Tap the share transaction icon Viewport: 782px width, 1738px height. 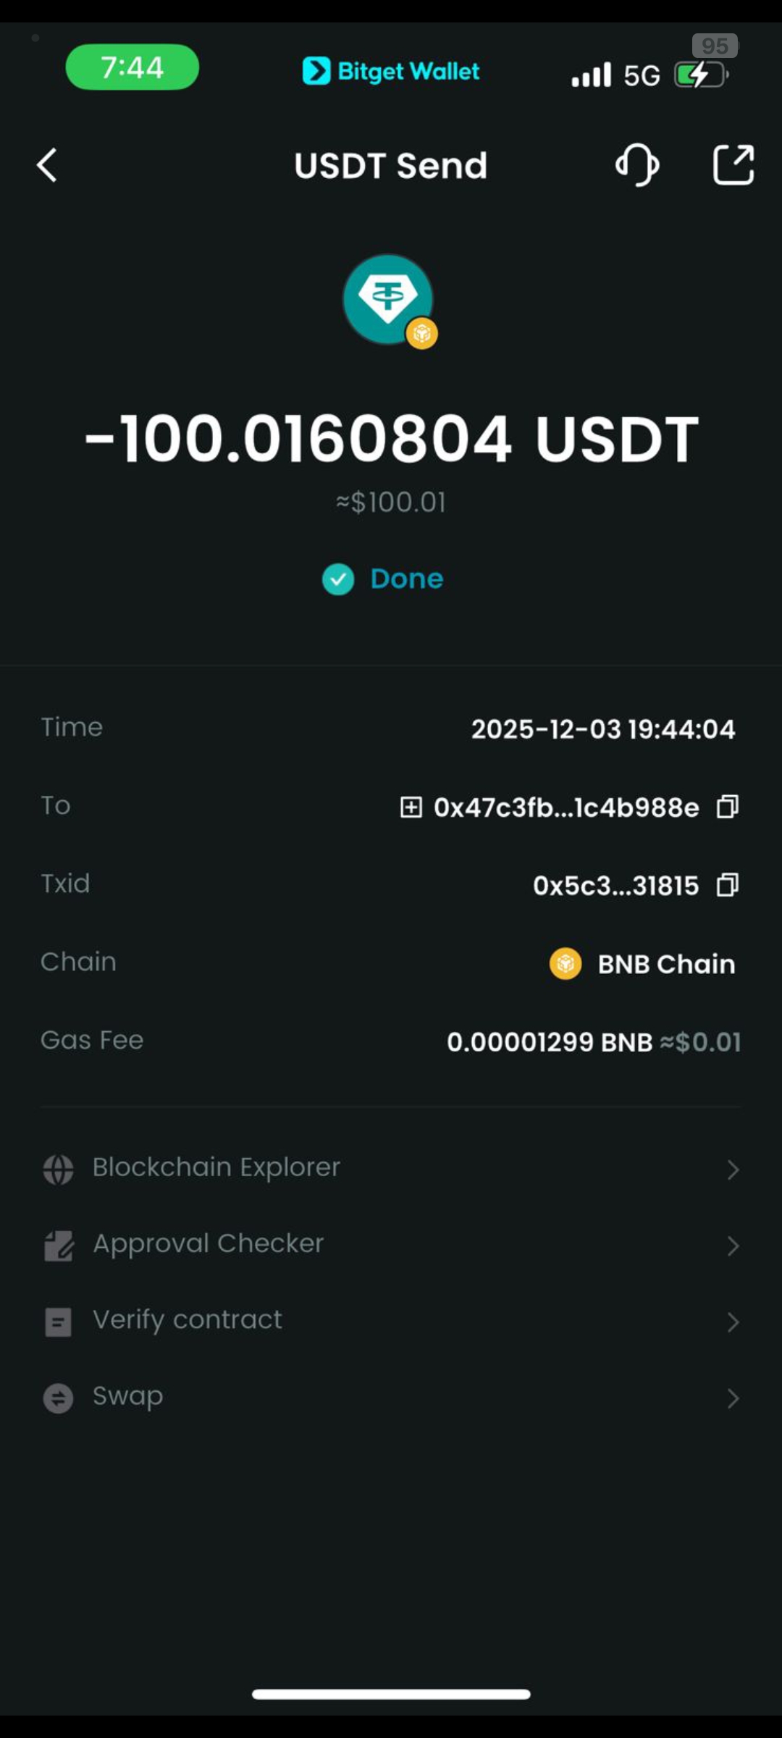coord(733,165)
